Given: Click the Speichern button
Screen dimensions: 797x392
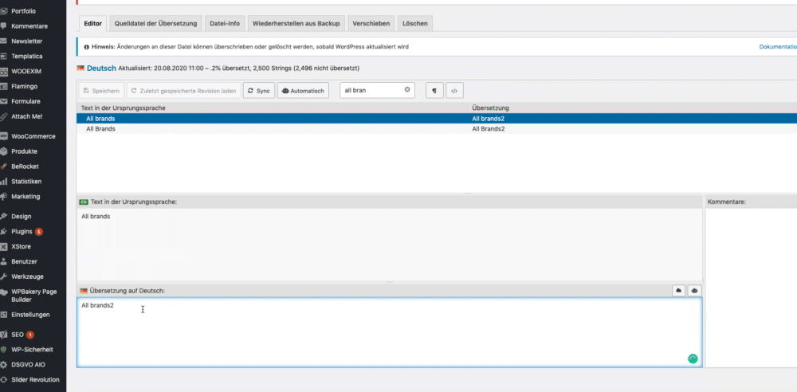Looking at the screenshot, I should (x=102, y=91).
